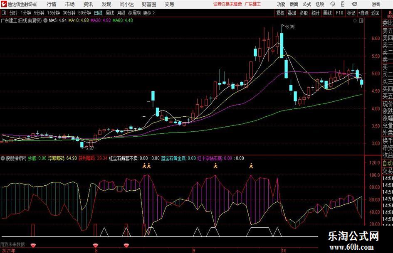This screenshot has height=253, width=393.
Task: Open the 公式 menu
Action: click(x=306, y=4)
